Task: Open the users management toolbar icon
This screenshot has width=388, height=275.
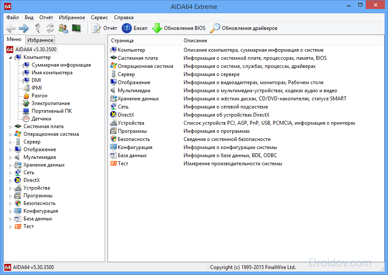Action: (63, 28)
